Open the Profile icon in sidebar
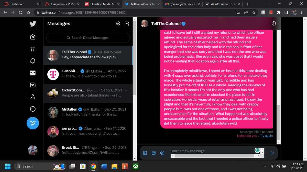Screen dimensions: 307x172 point(32,97)
